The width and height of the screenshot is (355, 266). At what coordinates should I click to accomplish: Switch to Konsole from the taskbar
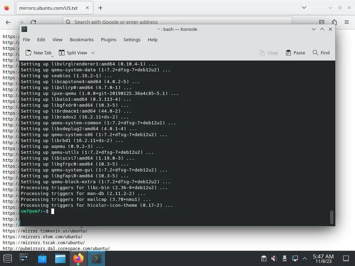[96, 258]
